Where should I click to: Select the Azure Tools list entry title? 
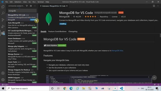pos(12,62)
